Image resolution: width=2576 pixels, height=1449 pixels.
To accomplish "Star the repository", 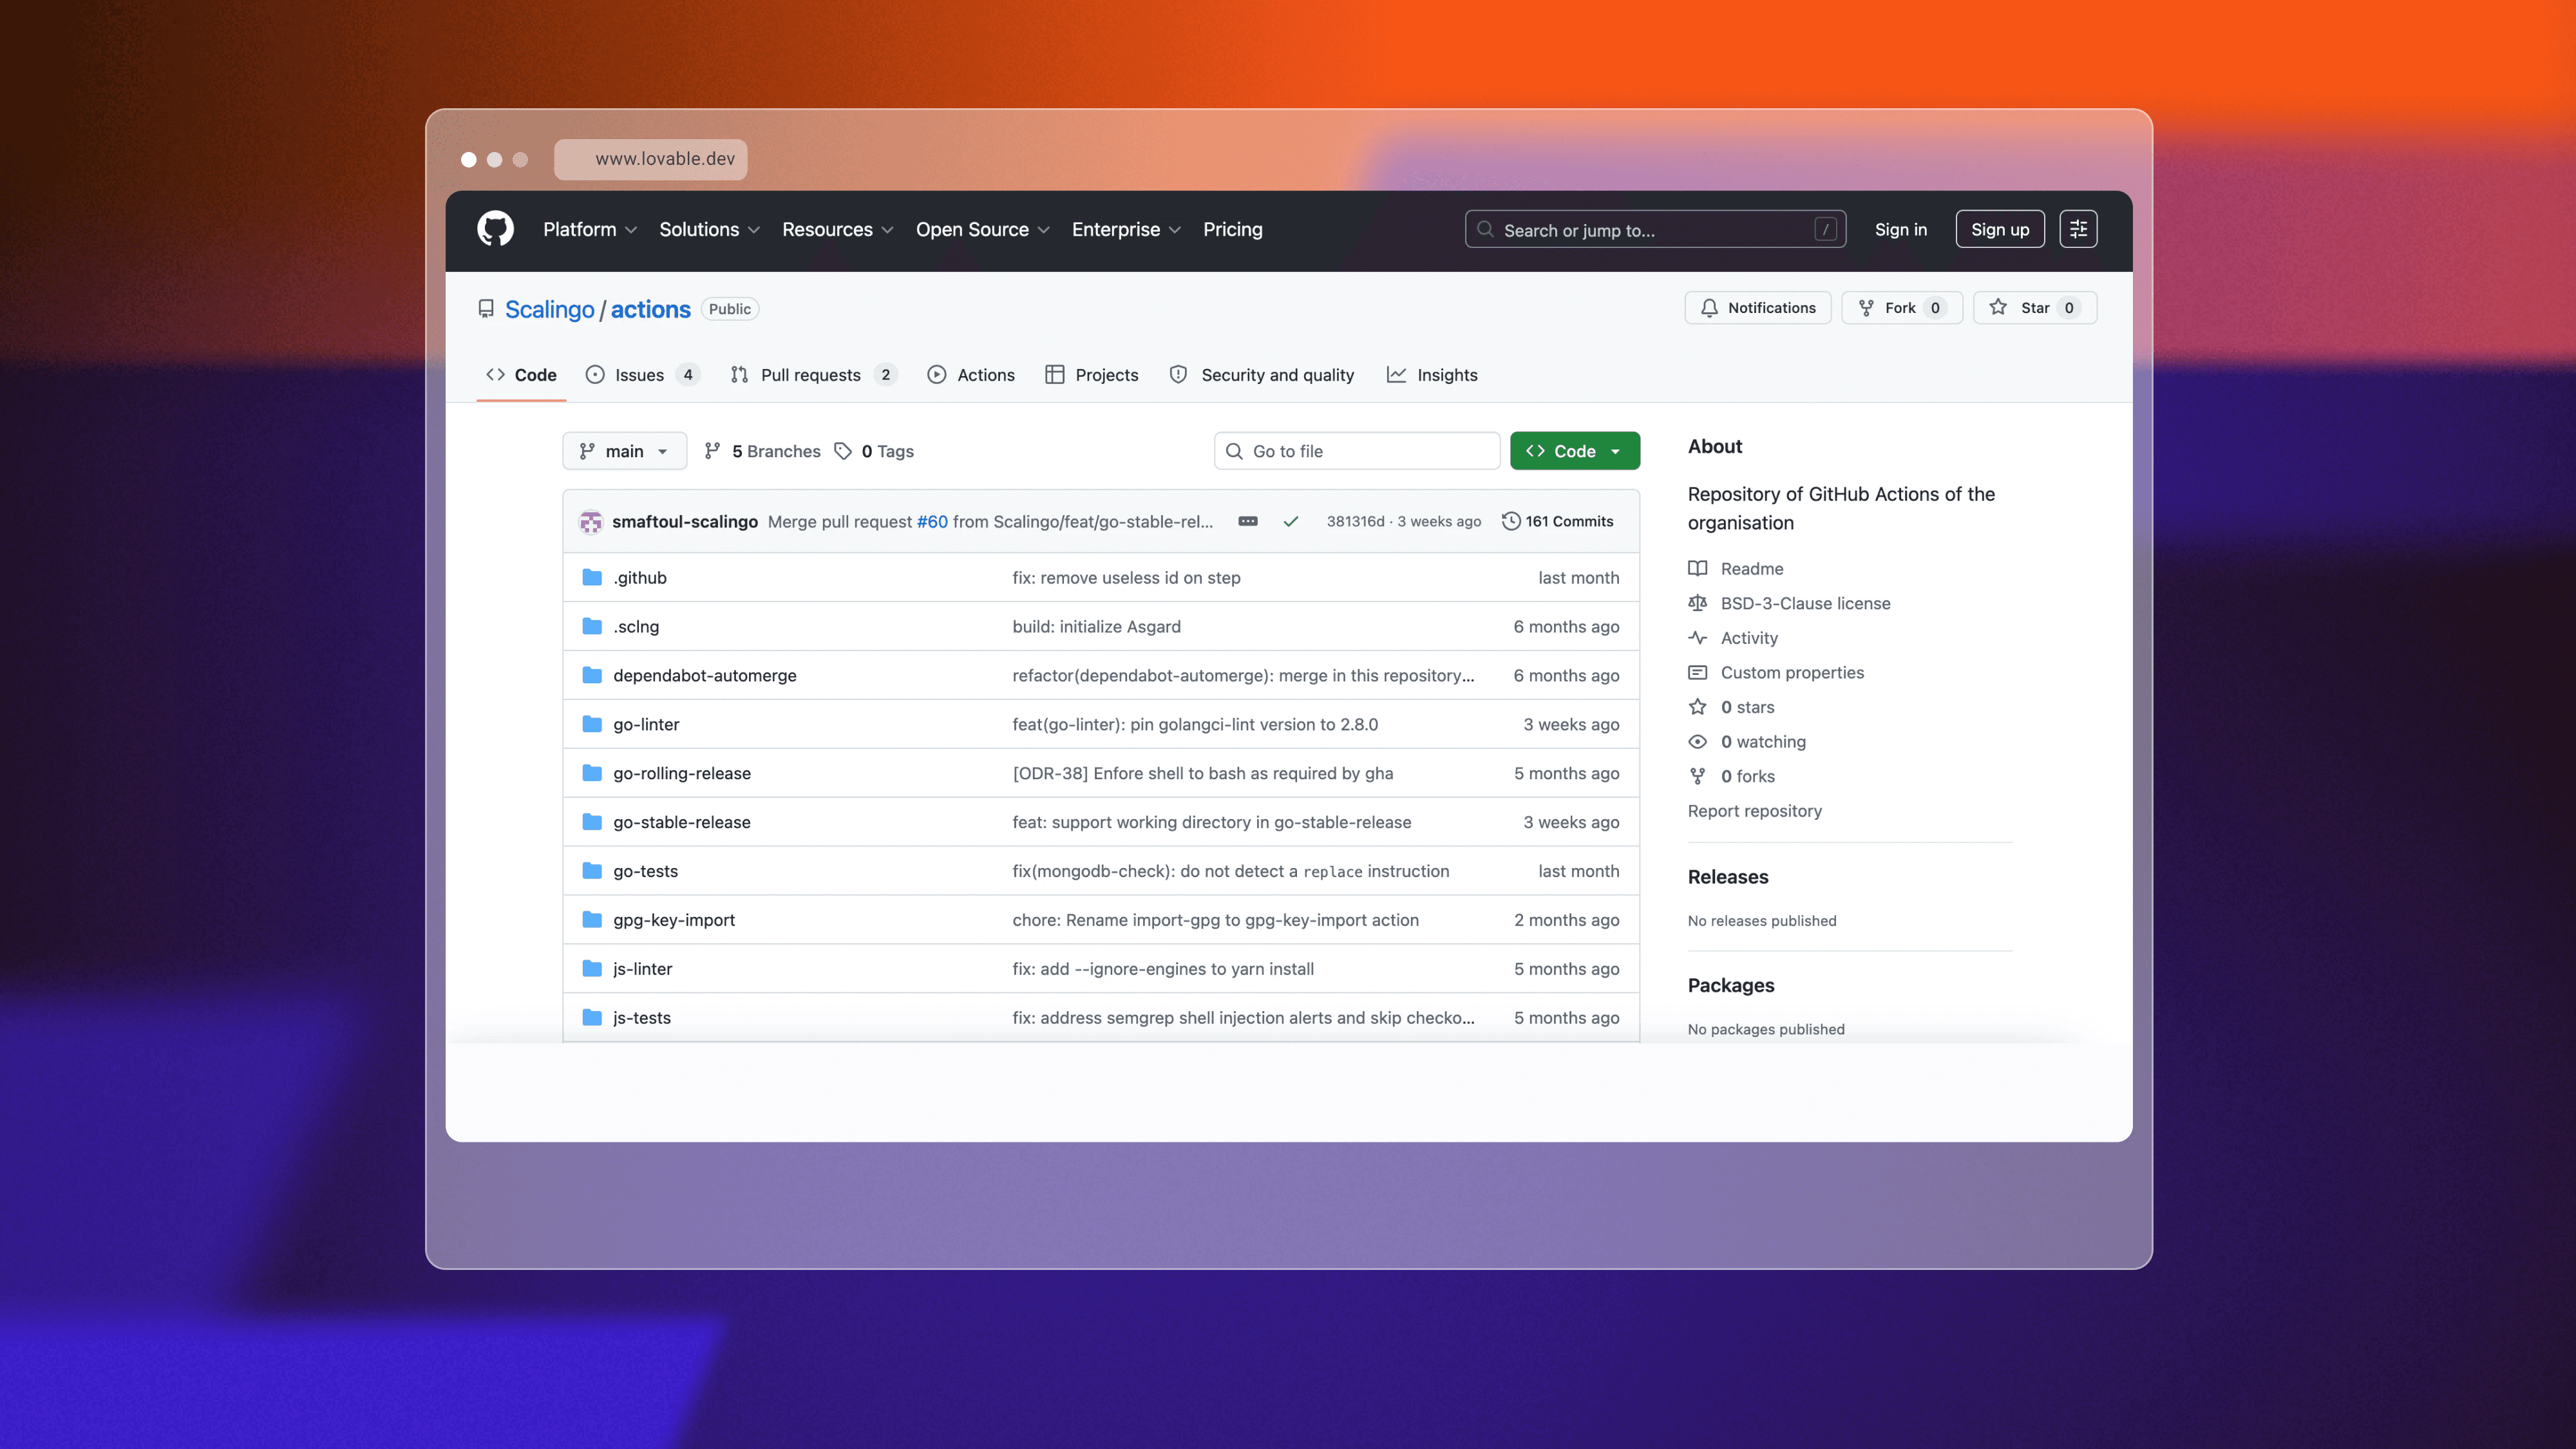I will (x=2035, y=308).
